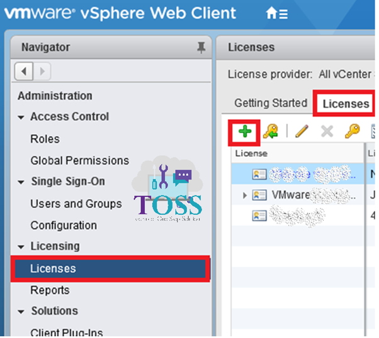Sort by the License column header
The image size is (379, 338).
click(298, 153)
